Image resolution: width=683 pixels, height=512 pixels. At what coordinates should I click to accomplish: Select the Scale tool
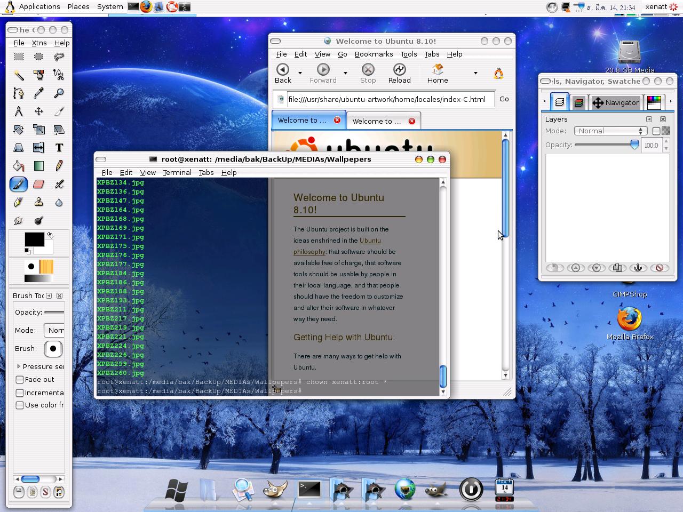(x=38, y=130)
